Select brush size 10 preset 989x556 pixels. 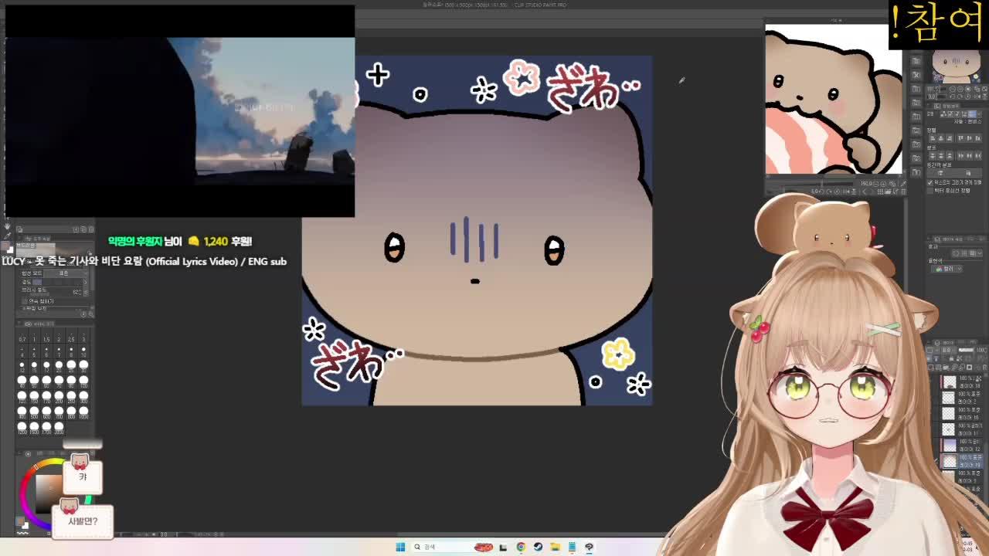83,350
